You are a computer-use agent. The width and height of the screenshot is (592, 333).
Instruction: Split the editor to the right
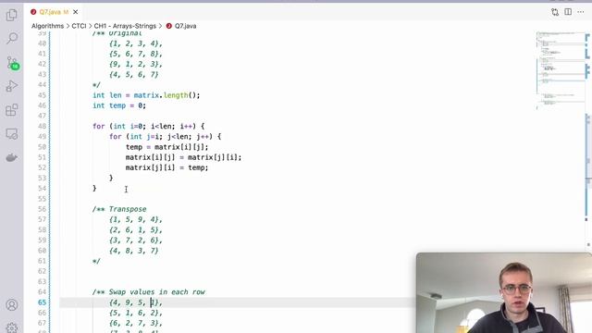(568, 12)
